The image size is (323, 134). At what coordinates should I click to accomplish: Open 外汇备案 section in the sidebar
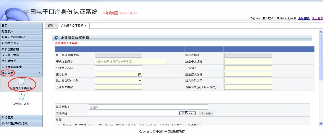point(21,118)
